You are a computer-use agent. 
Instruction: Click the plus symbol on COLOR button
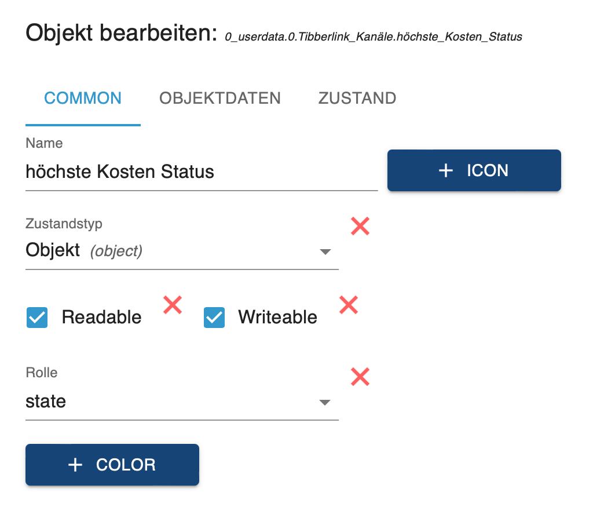[x=75, y=465]
